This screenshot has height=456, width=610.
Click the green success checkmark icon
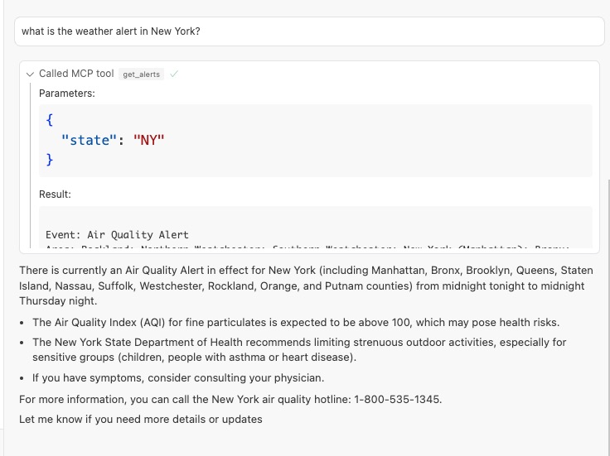(174, 74)
